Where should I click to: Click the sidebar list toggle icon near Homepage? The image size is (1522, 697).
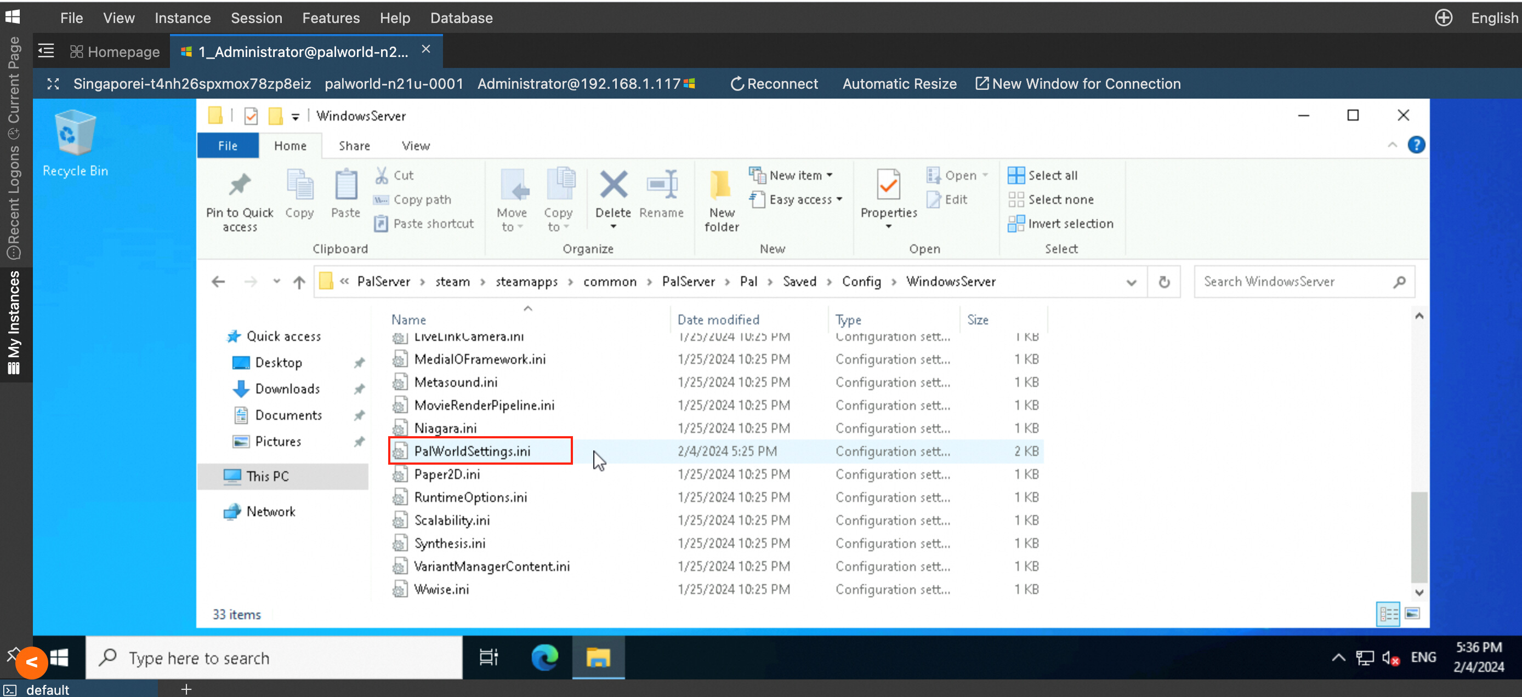point(46,52)
